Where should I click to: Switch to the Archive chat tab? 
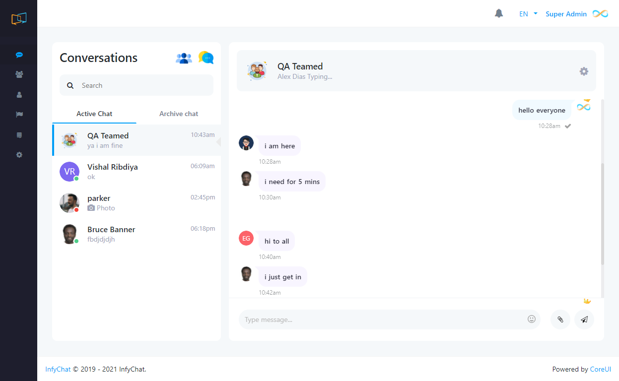pyautogui.click(x=179, y=114)
